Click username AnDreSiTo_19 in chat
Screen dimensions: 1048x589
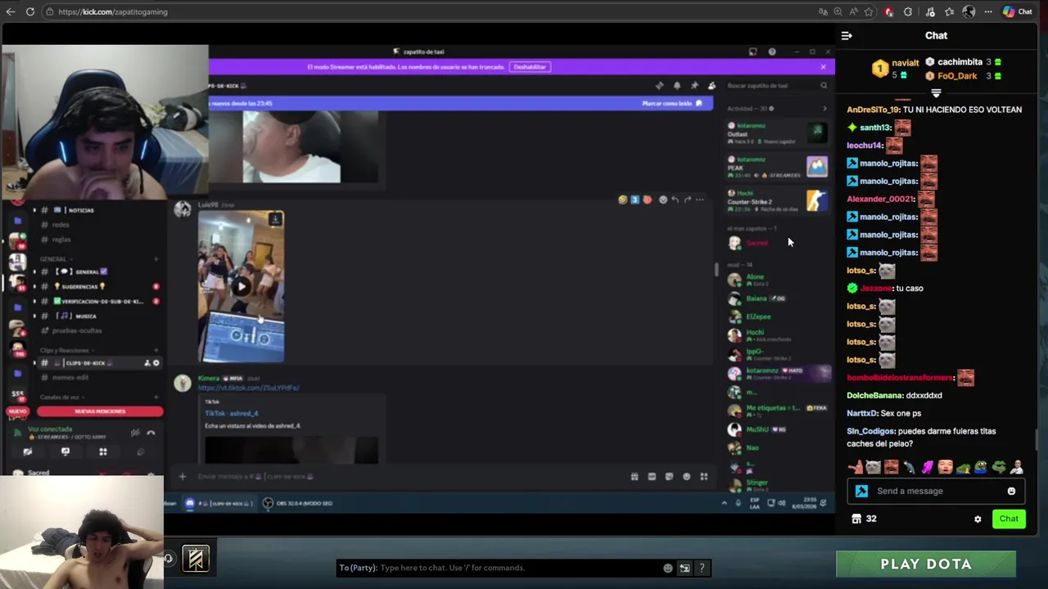[x=873, y=110]
